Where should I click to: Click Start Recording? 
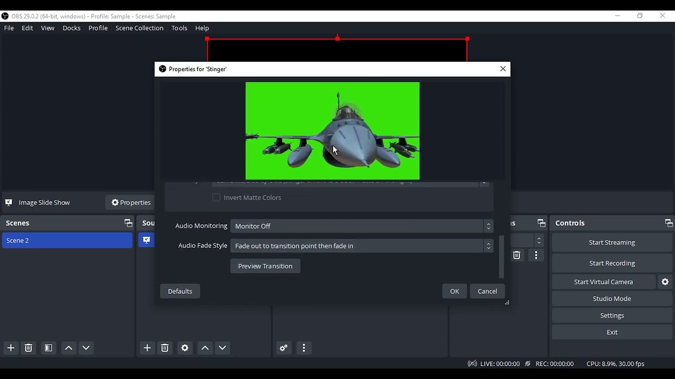(612, 263)
